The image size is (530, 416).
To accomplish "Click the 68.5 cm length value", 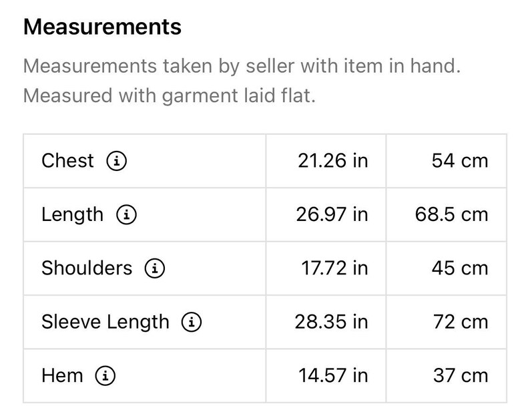I will point(452,214).
